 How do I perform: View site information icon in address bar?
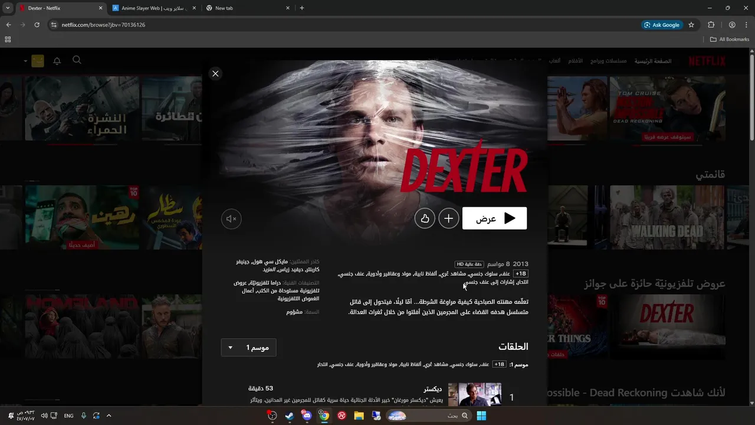[x=54, y=25]
